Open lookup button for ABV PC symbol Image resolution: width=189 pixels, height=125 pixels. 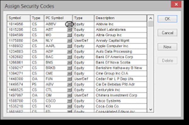tap(69, 84)
